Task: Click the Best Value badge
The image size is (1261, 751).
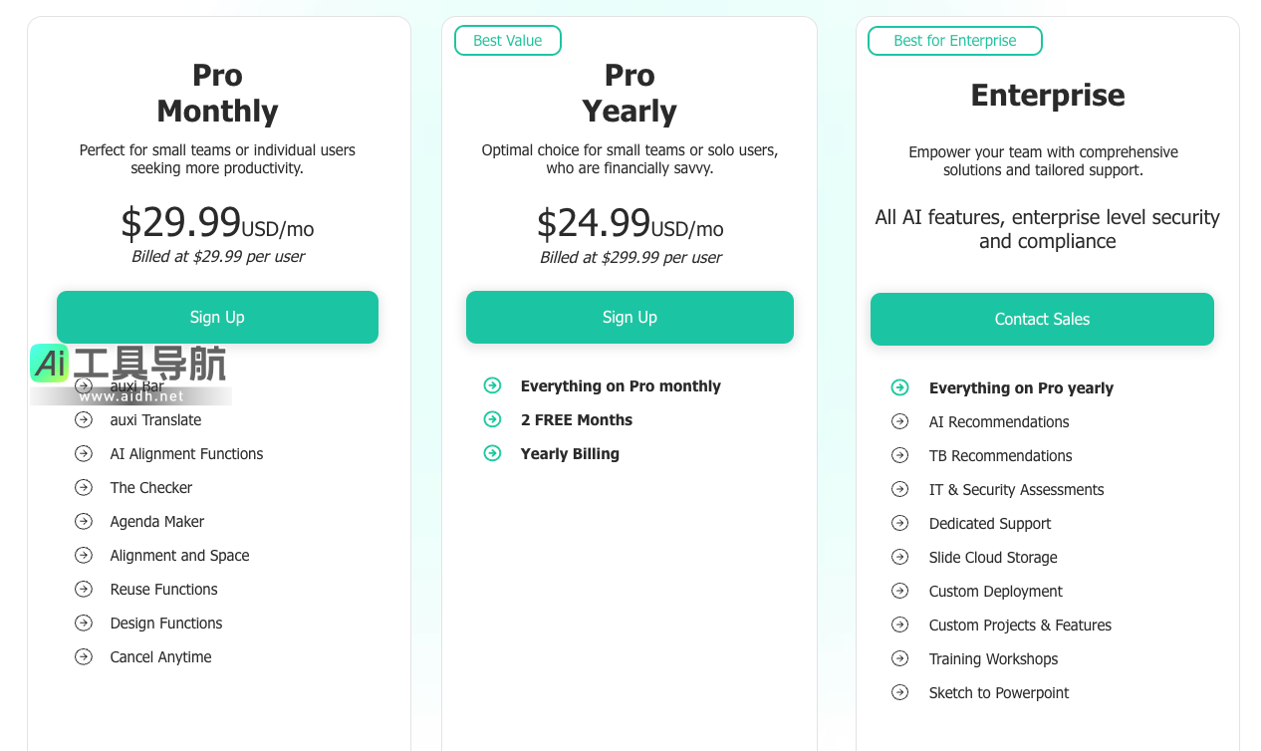Action: pyautogui.click(x=507, y=41)
